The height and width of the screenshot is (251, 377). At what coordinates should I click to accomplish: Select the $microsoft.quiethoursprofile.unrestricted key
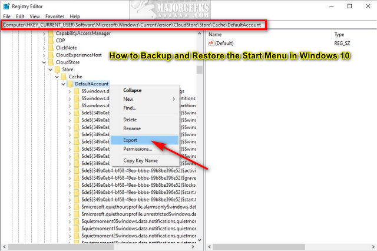tap(138, 214)
